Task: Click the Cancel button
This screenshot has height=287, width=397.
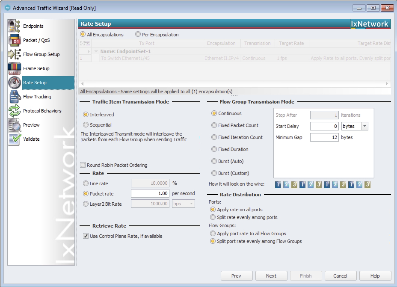Action: (x=341, y=276)
